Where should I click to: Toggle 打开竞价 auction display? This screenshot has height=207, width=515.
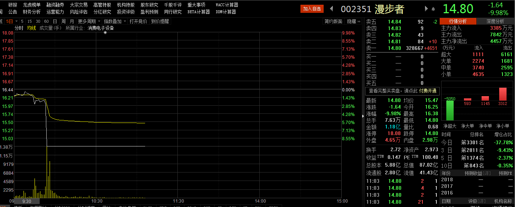(x=138, y=21)
